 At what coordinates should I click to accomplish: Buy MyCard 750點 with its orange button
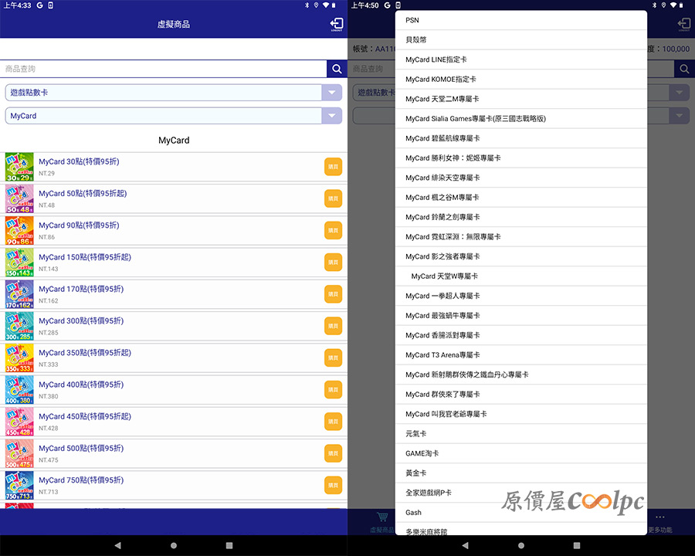point(333,486)
